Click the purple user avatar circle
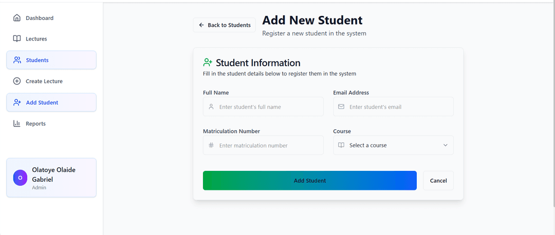 (20, 178)
